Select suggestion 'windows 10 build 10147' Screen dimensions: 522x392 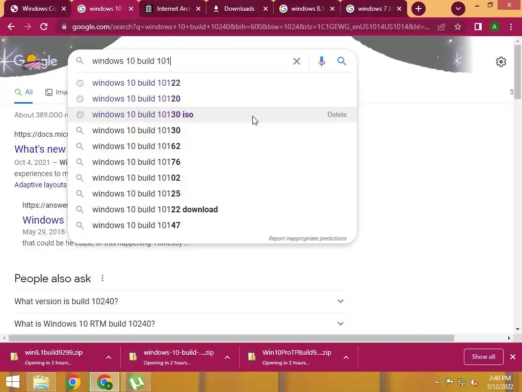tap(212, 225)
